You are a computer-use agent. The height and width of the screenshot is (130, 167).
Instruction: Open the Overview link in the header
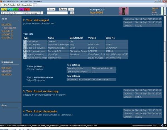(155, 8)
